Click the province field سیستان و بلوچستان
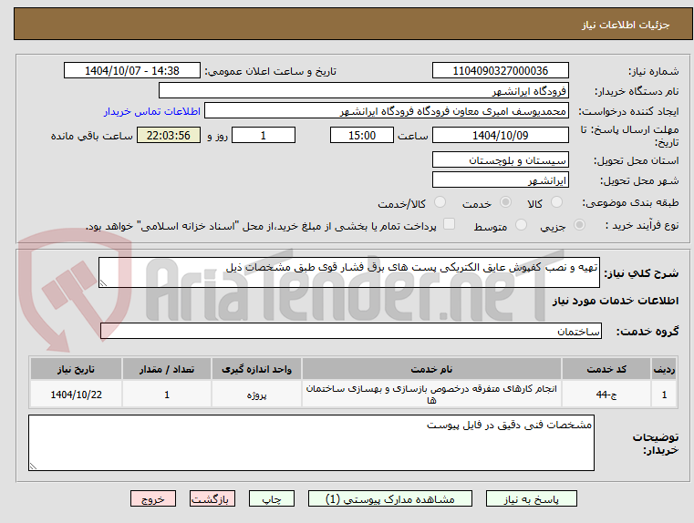Screen dimensions: 694x523 [500, 160]
